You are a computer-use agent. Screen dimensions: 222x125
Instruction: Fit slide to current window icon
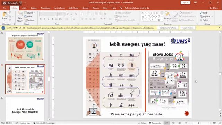click(x=220, y=123)
